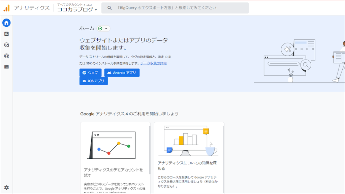This screenshot has width=345, height=194.
Task: Open the アナリティクスについての知識を深める card
Action: coord(189,158)
